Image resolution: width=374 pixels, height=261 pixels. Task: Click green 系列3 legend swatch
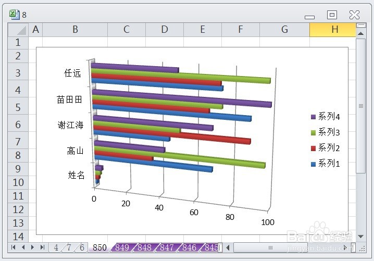(x=313, y=133)
